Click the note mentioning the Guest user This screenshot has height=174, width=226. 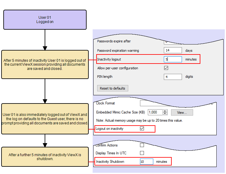tap(45, 119)
